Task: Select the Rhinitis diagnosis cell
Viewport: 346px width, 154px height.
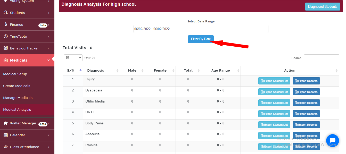Action: click(101, 147)
